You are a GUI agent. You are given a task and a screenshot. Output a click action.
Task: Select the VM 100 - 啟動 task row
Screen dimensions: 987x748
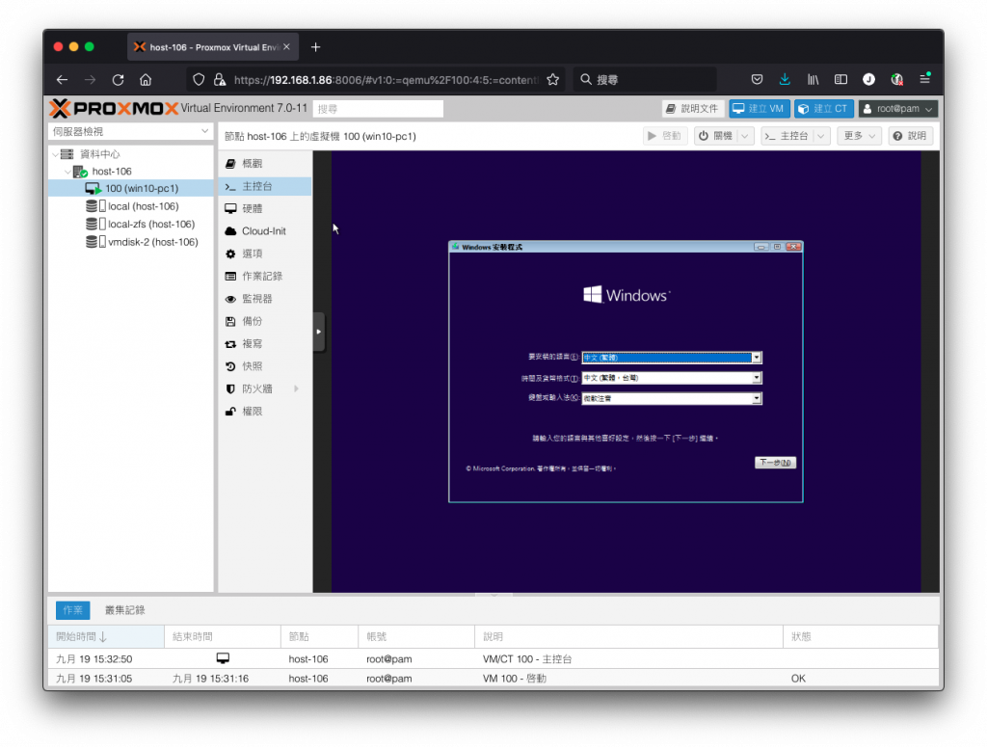pyautogui.click(x=493, y=678)
